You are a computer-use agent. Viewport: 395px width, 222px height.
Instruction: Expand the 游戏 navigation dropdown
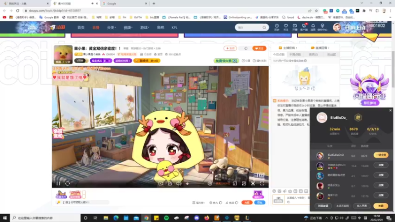click(x=144, y=28)
